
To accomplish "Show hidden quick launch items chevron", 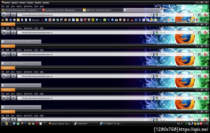I will coord(44,123).
